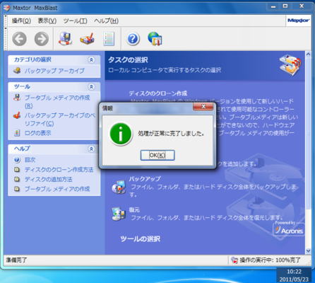This screenshot has width=315, height=283.
Task: Click the taskbar clock showing 10:22
Action: click(294, 272)
